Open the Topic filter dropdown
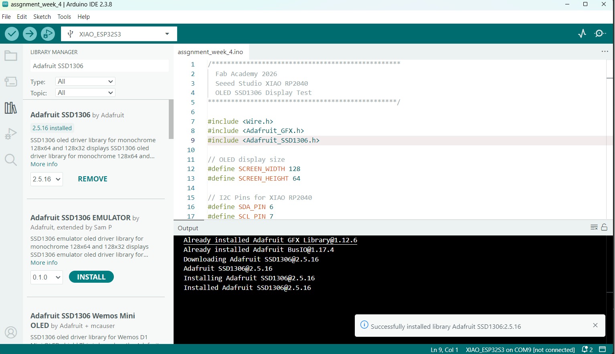This screenshot has width=615, height=354. tap(85, 93)
